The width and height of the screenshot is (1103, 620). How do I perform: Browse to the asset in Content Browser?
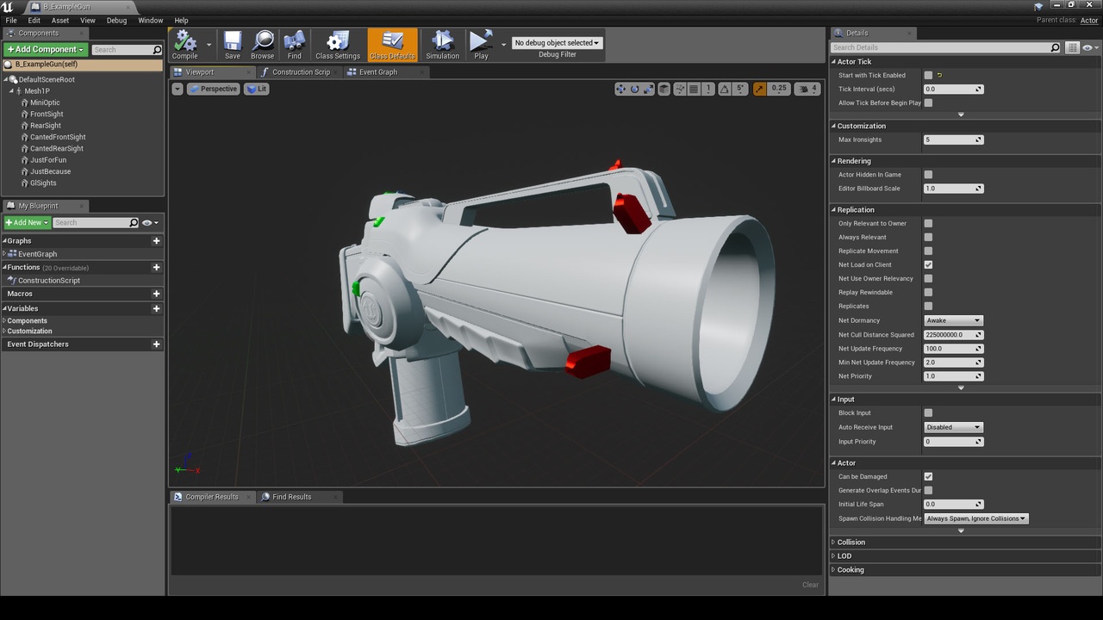coord(262,43)
